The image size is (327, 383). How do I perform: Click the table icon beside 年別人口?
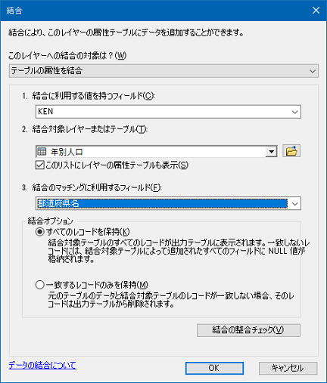(x=42, y=152)
